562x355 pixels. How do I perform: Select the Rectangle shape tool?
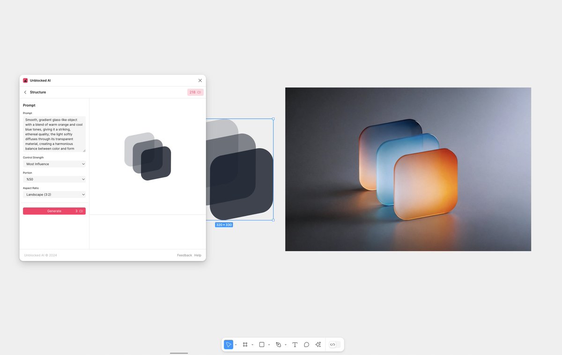262,345
